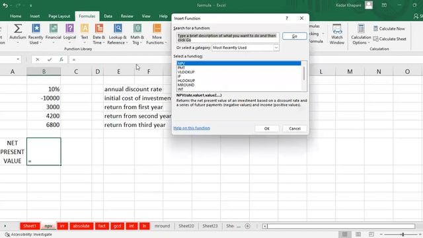Switch to the Sheet1 tab
Viewport: 423px width, 238px height.
click(x=30, y=226)
